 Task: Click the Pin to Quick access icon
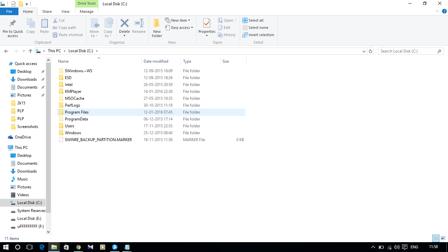click(13, 23)
